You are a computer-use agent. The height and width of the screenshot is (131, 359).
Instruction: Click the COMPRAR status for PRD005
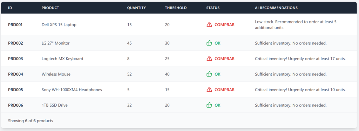[x=224, y=90]
